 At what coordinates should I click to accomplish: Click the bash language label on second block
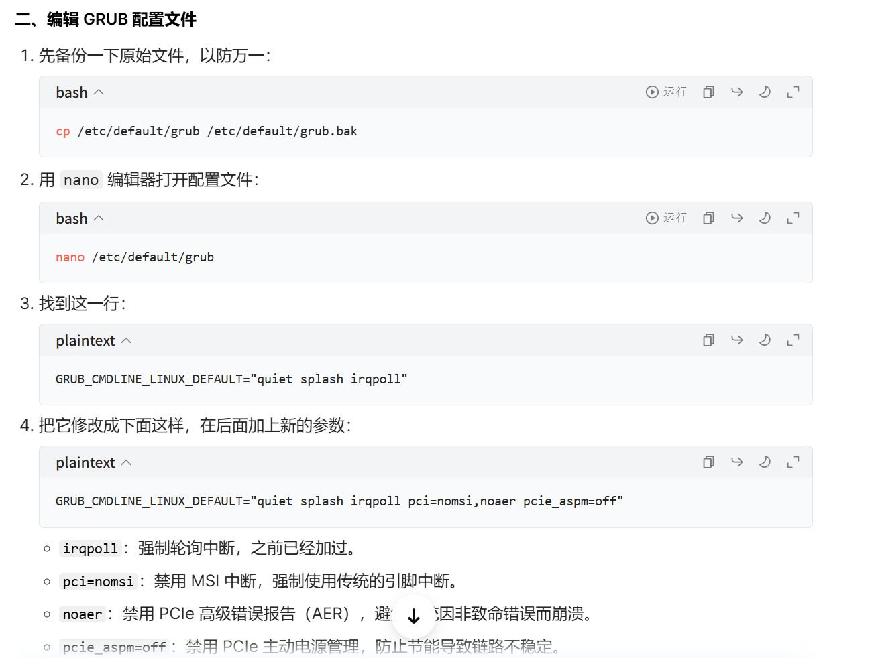click(71, 218)
